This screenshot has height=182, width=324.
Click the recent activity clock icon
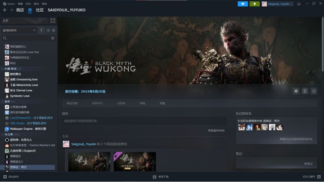(48, 31)
